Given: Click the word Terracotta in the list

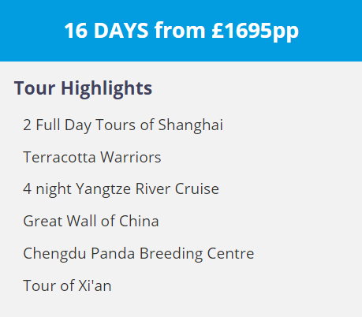Looking at the screenshot, I should 59,157.
